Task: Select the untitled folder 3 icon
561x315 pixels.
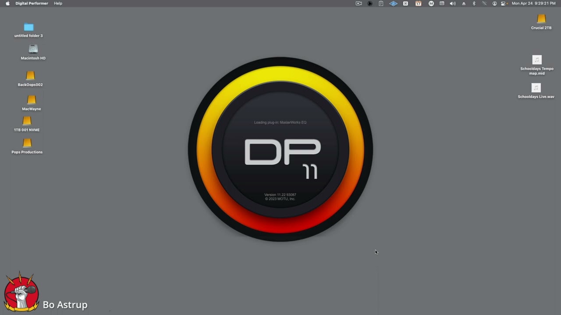Action: pyautogui.click(x=28, y=27)
